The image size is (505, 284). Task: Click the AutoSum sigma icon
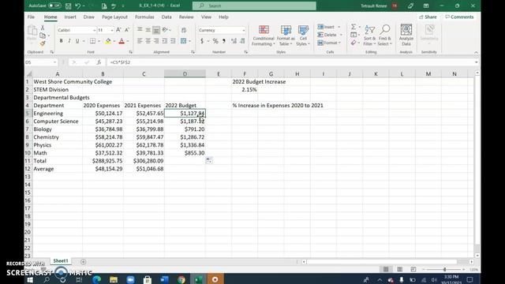tap(353, 27)
